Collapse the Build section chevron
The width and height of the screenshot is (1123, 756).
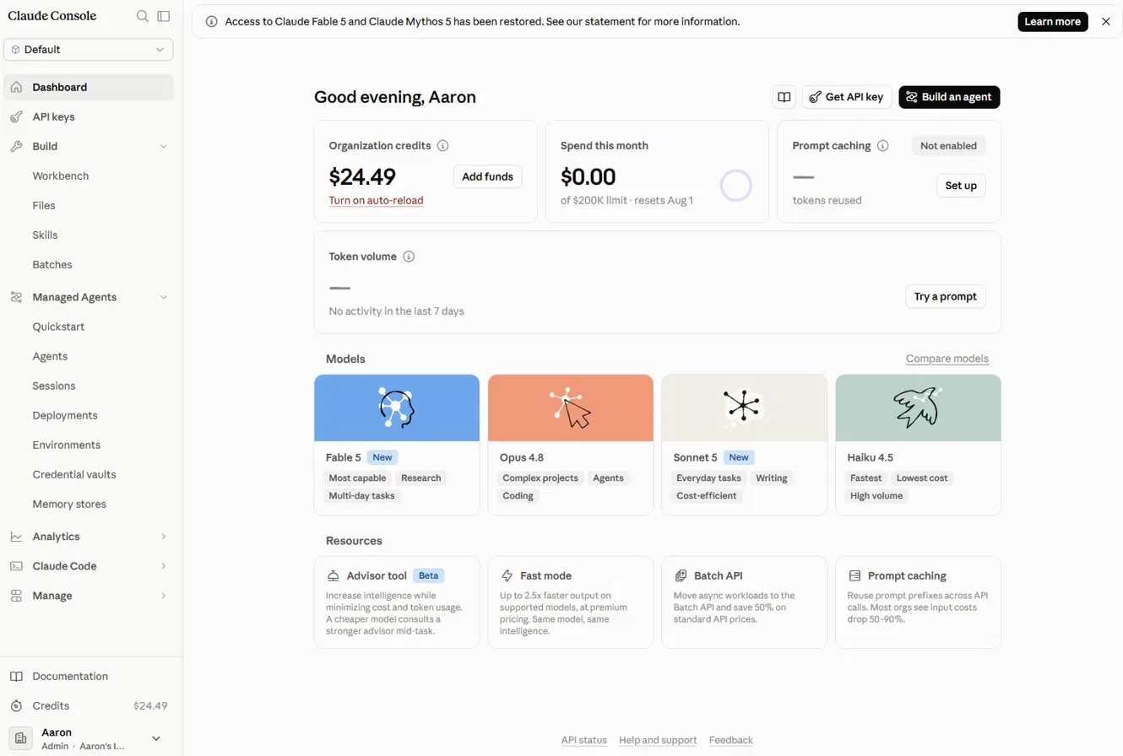[164, 147]
